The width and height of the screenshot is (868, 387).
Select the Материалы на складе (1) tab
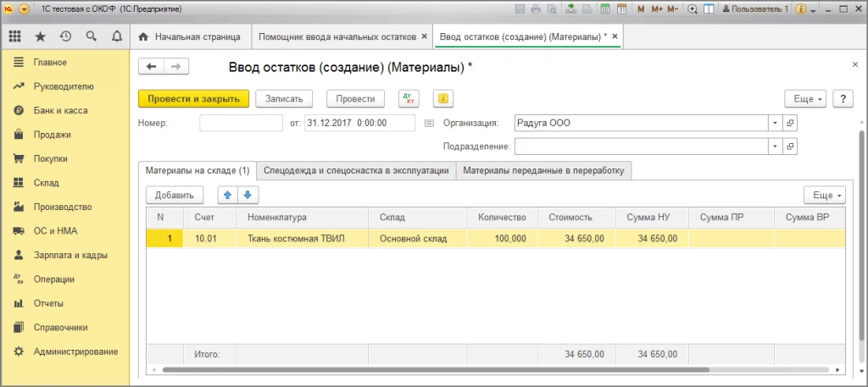[x=198, y=171]
